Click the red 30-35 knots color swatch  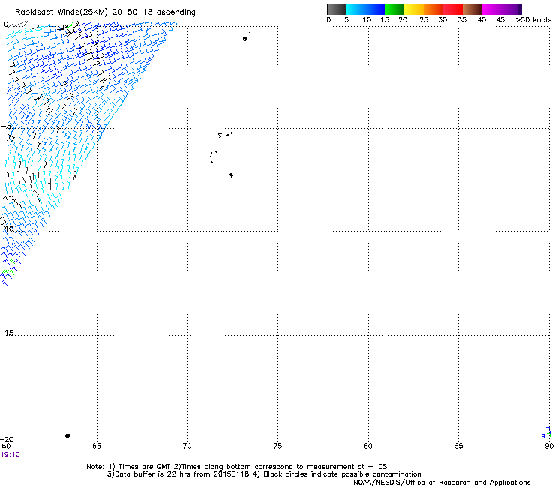(453, 9)
